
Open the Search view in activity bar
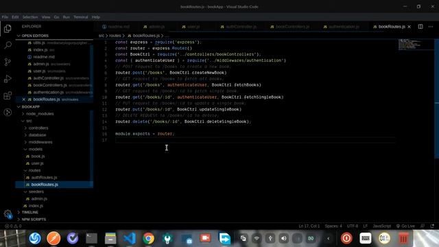8,45
